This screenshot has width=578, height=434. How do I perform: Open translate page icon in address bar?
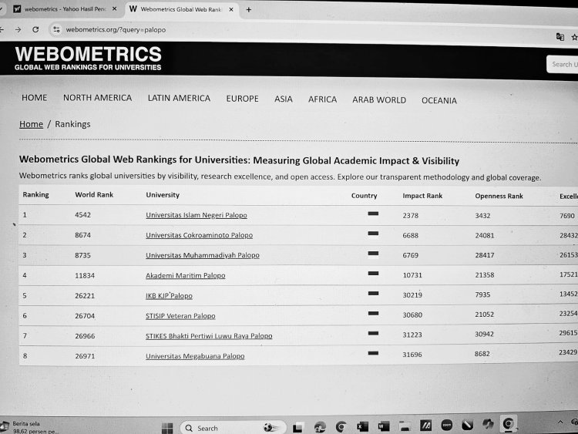tap(560, 36)
